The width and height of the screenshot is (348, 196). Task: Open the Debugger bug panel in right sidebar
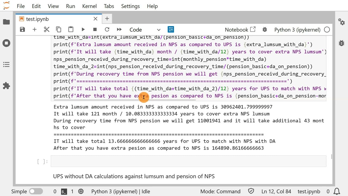point(341,43)
